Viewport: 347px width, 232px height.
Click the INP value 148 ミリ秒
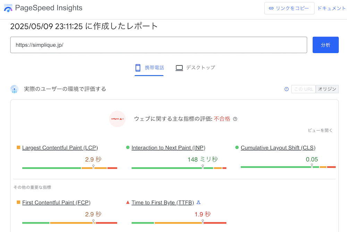pyautogui.click(x=203, y=159)
